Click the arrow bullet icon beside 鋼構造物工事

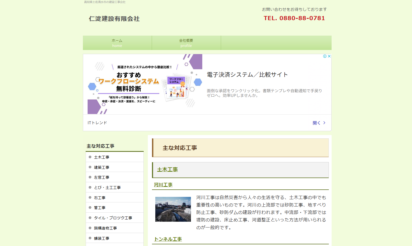[x=90, y=228]
